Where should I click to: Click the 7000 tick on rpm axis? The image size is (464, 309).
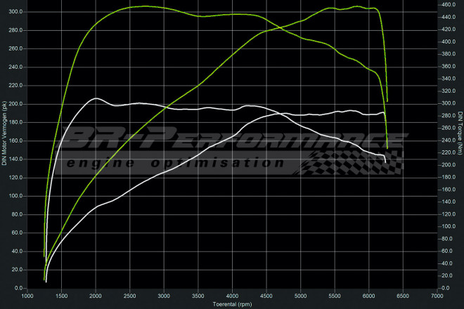437,296
